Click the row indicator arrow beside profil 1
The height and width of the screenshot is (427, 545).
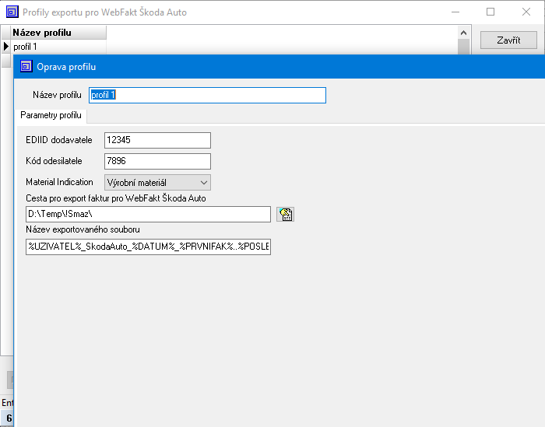(x=5, y=47)
